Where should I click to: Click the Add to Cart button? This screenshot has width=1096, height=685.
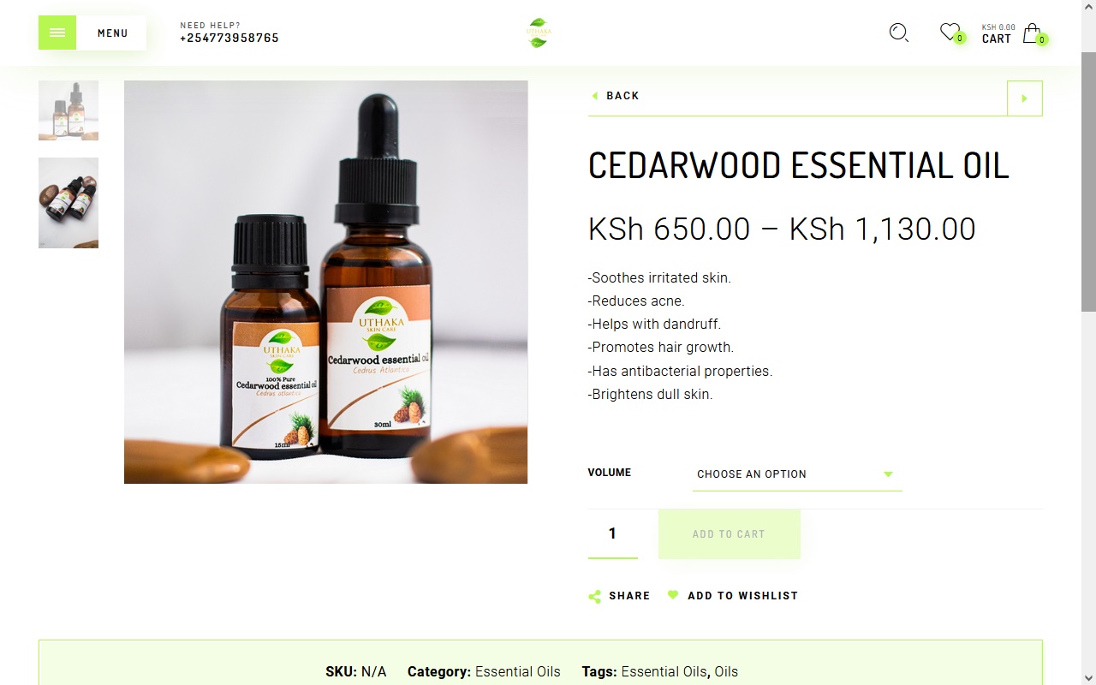(x=730, y=534)
